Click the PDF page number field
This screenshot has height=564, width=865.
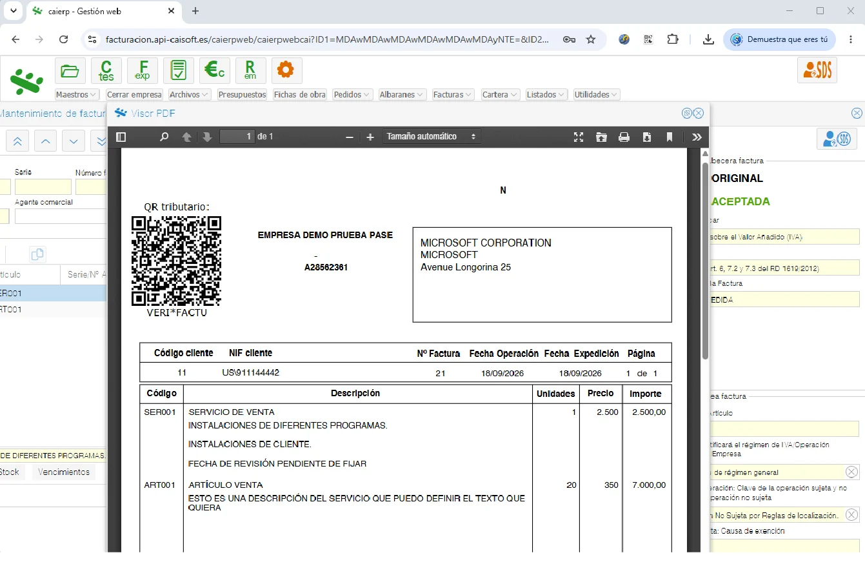click(x=237, y=137)
